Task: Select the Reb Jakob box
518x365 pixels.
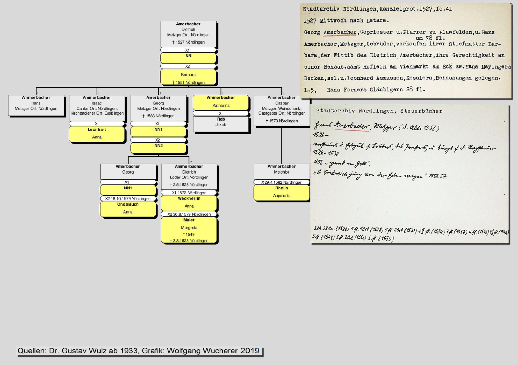Action: tap(221, 124)
